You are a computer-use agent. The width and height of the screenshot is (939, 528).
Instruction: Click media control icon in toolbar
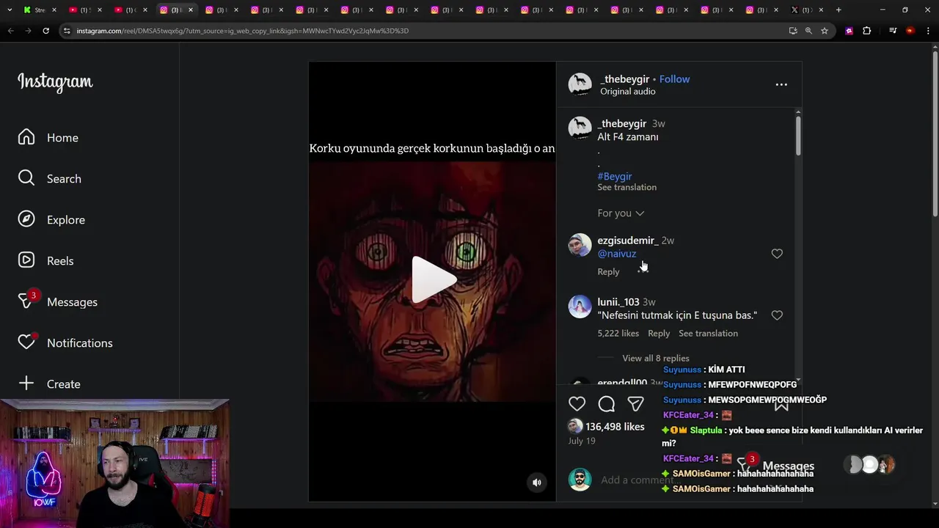[x=893, y=31]
